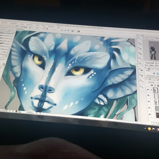Collapse the right palette dock with the double arrows
The height and width of the screenshot is (159, 159).
tap(143, 35)
